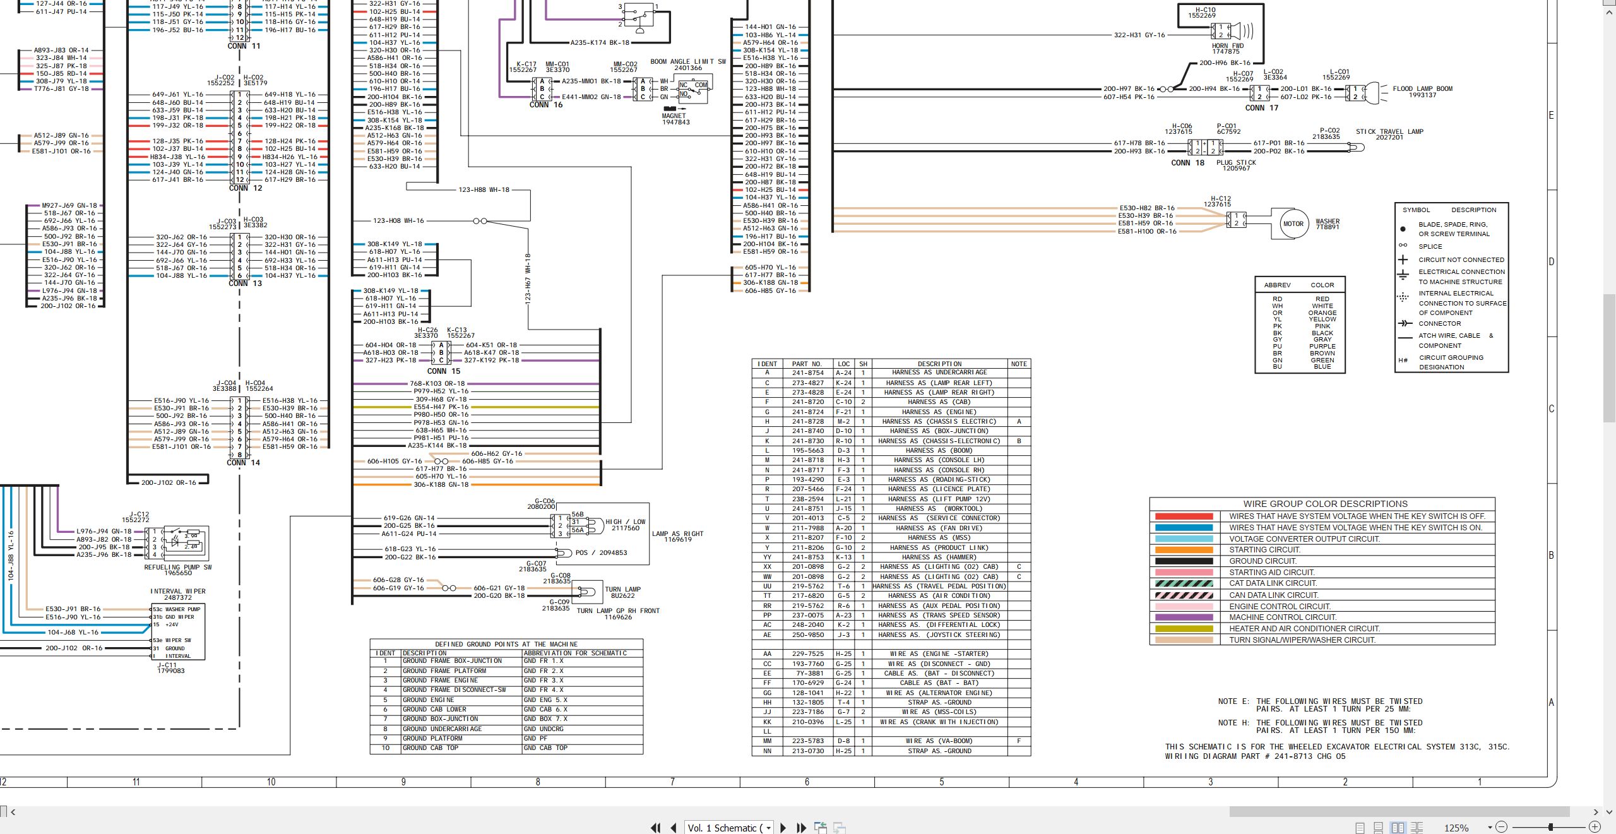Screen dimensions: 1616x834
Task: Select two-page scrolling layout
Action: tap(1417, 827)
